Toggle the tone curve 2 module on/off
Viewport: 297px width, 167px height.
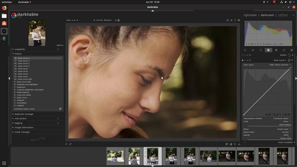pos(243,60)
